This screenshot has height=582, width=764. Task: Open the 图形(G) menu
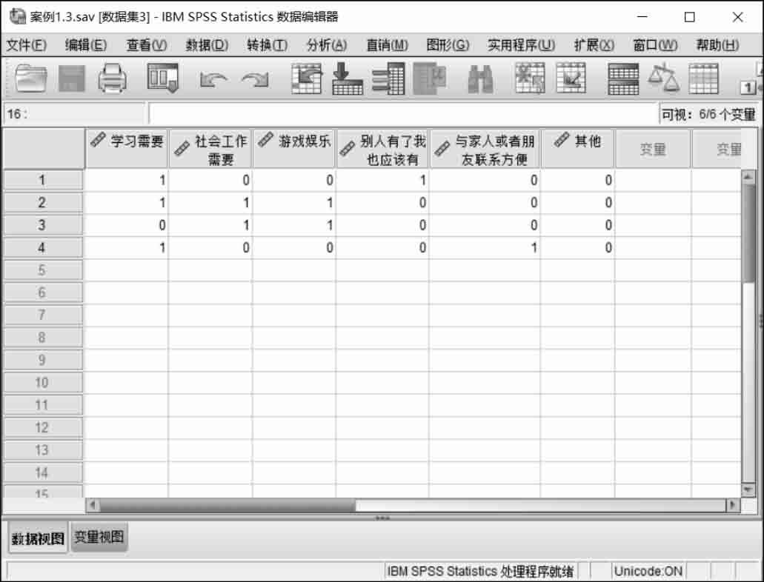pos(448,45)
